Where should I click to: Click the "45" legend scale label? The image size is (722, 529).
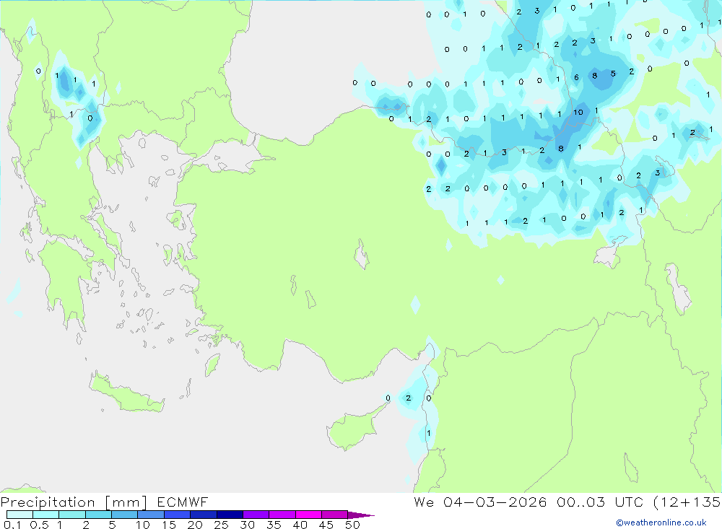pyautogui.click(x=326, y=525)
